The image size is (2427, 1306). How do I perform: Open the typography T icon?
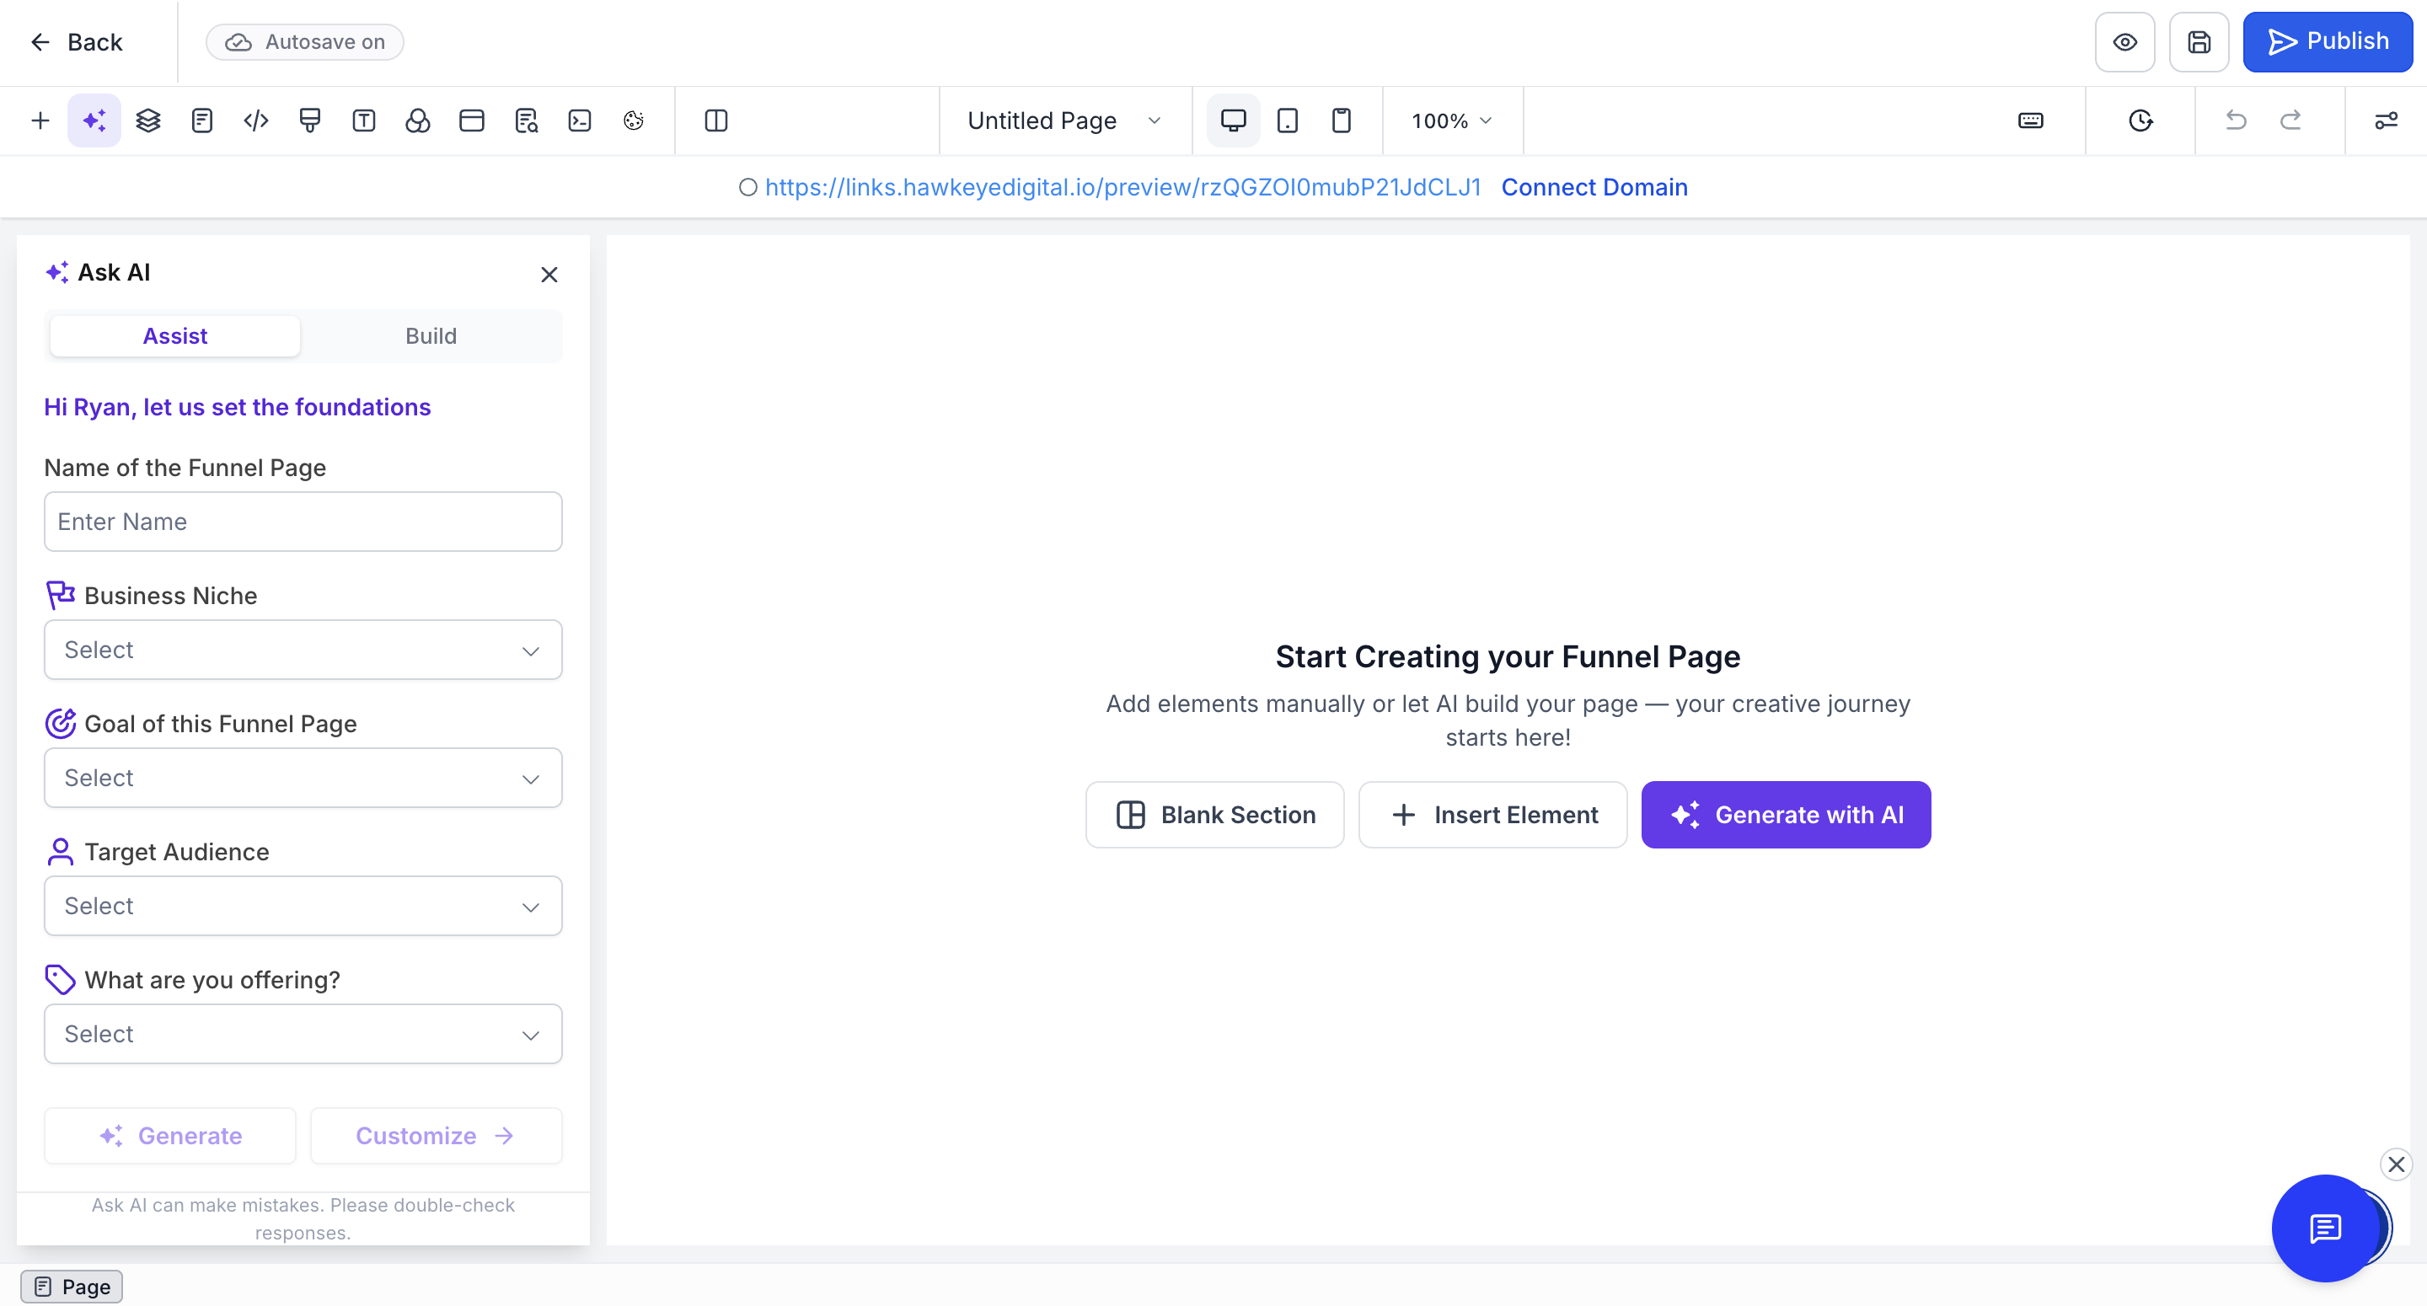click(x=364, y=120)
